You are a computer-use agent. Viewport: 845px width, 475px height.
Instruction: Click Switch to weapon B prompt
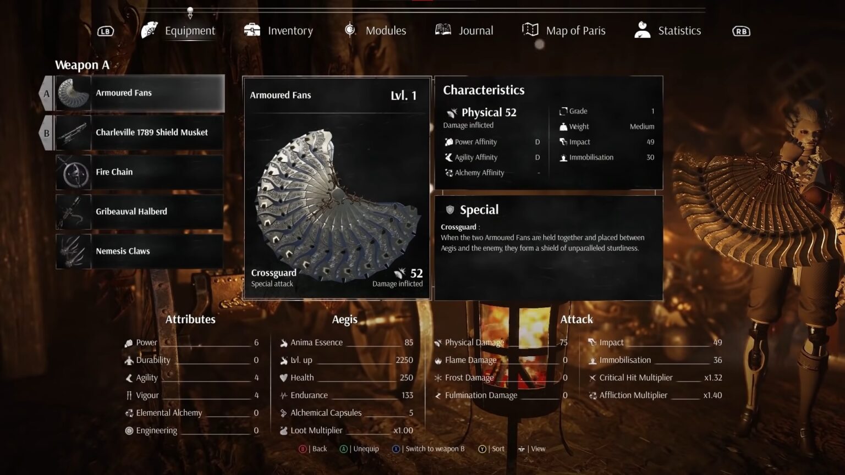tap(428, 449)
